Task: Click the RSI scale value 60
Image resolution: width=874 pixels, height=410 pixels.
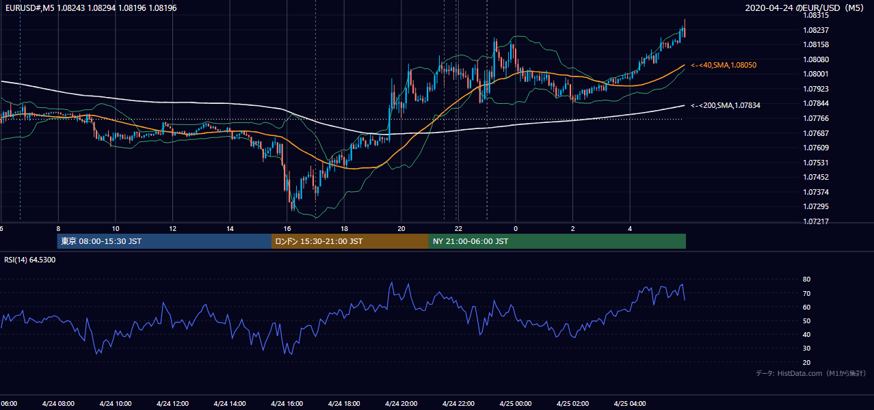Action: [807, 307]
